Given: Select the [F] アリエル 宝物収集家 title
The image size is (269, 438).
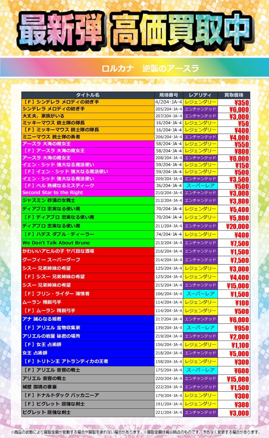Looking at the screenshot, I should [52, 328].
